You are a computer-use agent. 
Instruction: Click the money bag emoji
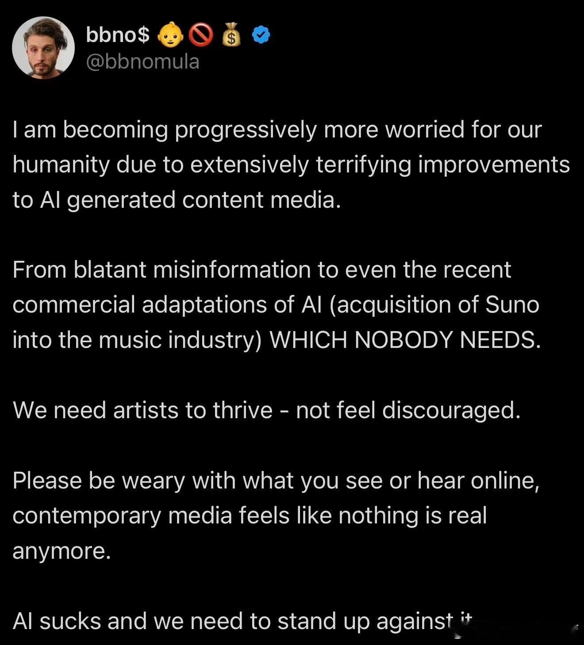click(x=231, y=35)
